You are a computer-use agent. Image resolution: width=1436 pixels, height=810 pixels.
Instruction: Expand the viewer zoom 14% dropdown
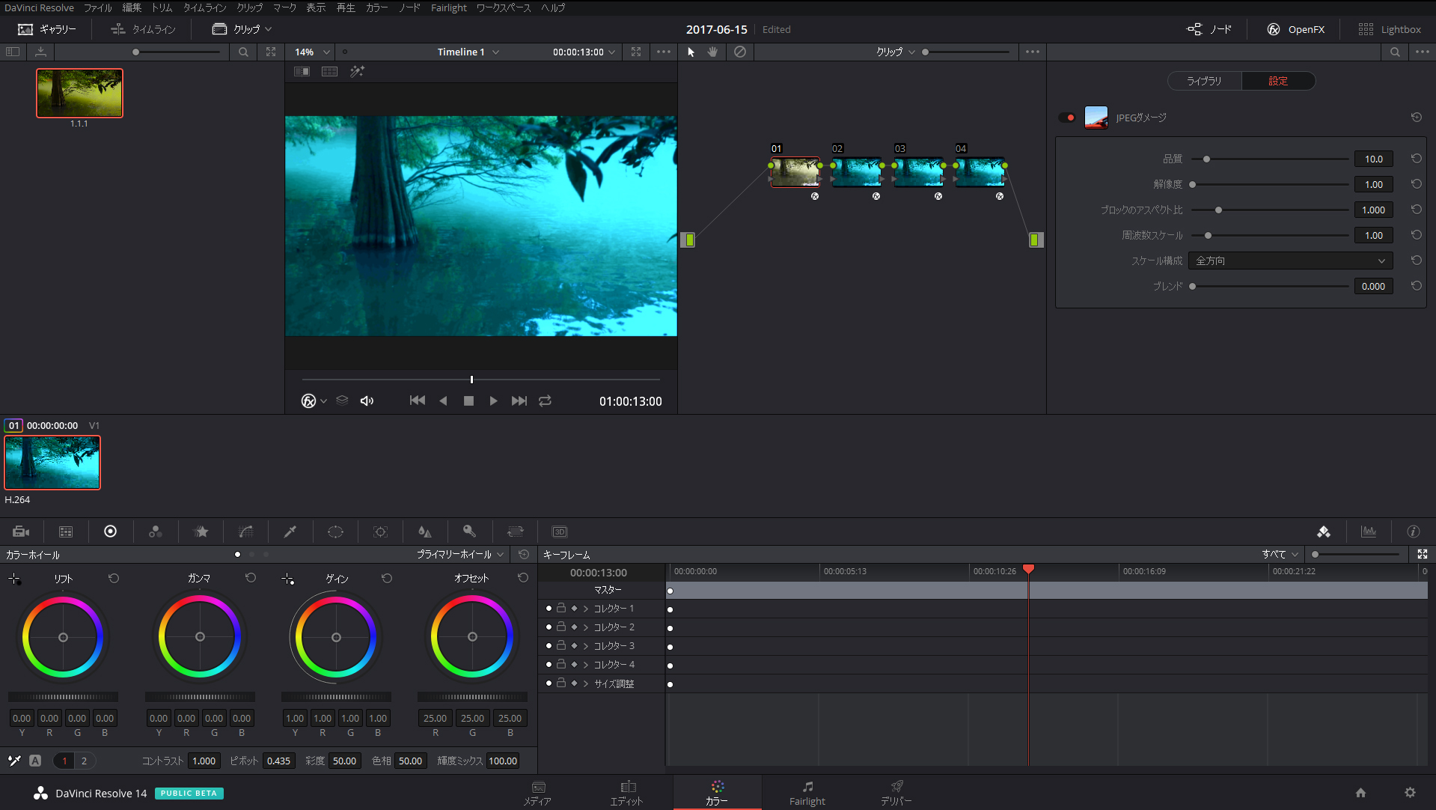point(313,52)
